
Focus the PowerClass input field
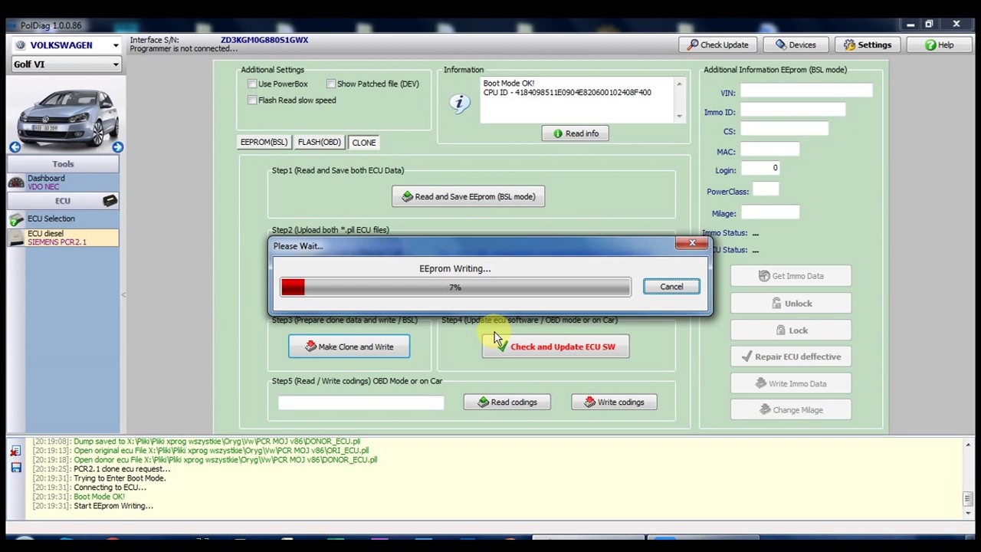[766, 189]
